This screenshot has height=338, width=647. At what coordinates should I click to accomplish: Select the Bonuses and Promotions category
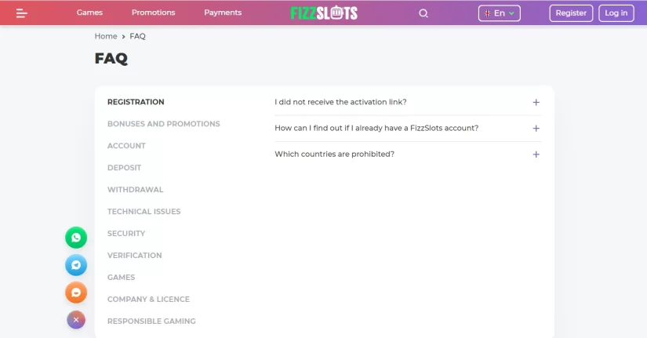pos(164,124)
